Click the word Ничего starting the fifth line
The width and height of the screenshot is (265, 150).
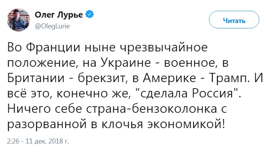[29, 109]
